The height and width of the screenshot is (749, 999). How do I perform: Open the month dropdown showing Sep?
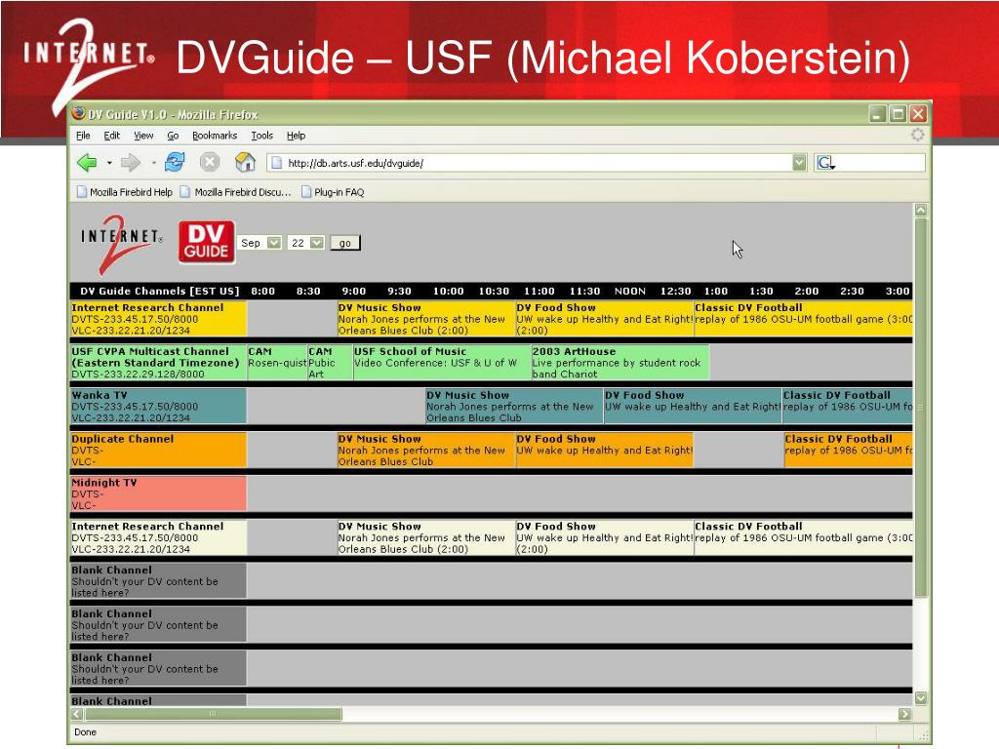click(260, 243)
